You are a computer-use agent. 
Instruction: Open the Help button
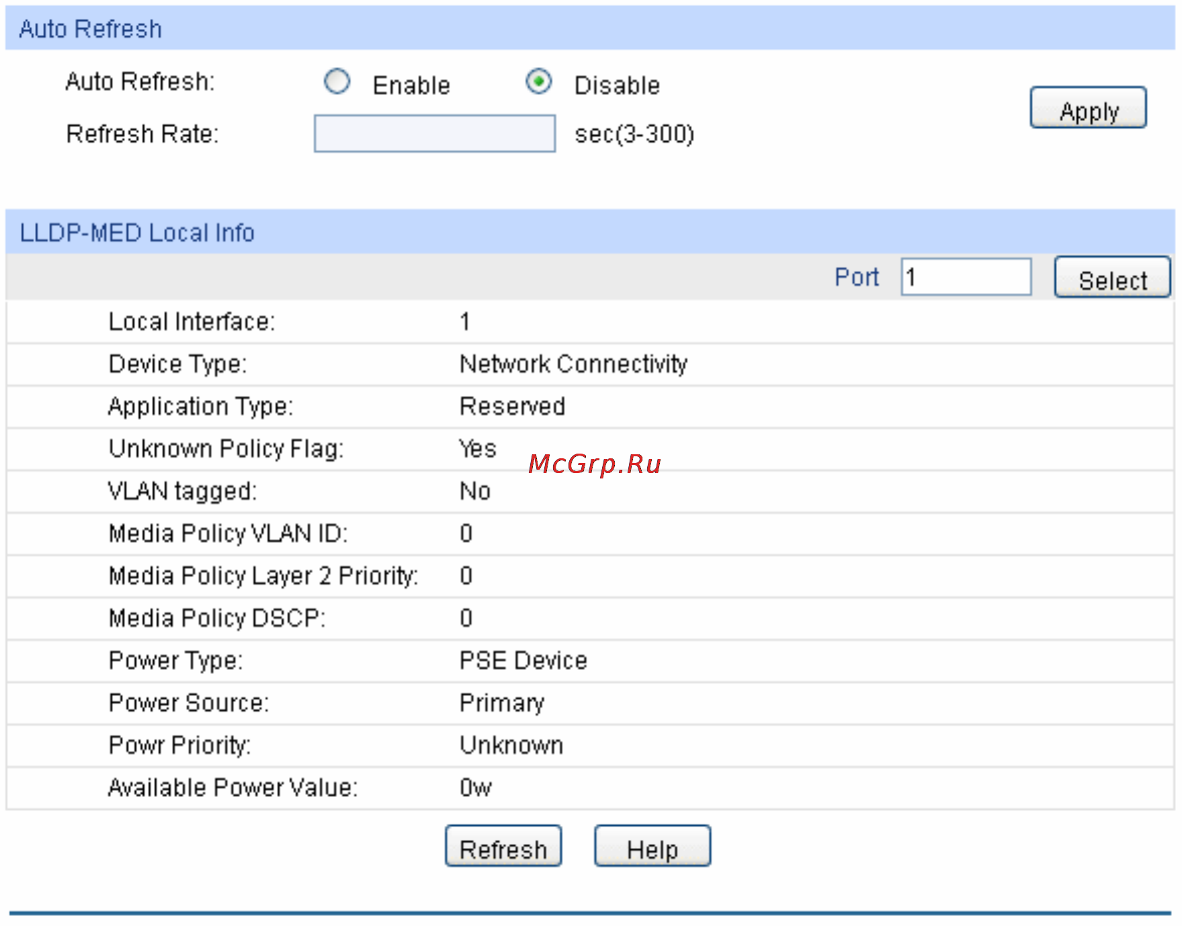(652, 846)
